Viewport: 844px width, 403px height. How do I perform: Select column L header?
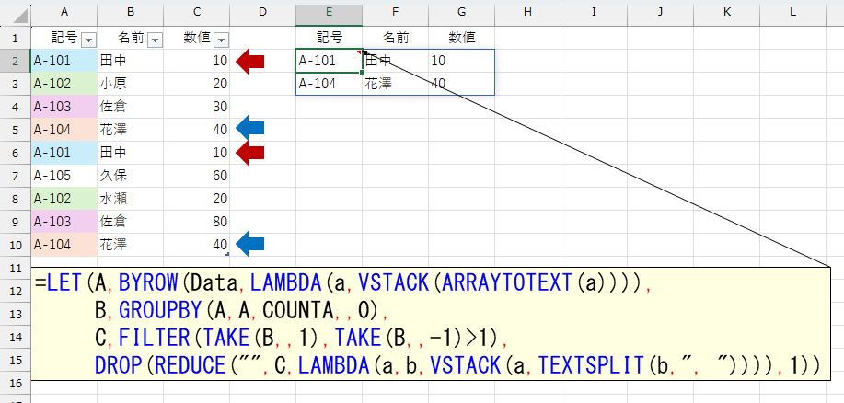(792, 15)
